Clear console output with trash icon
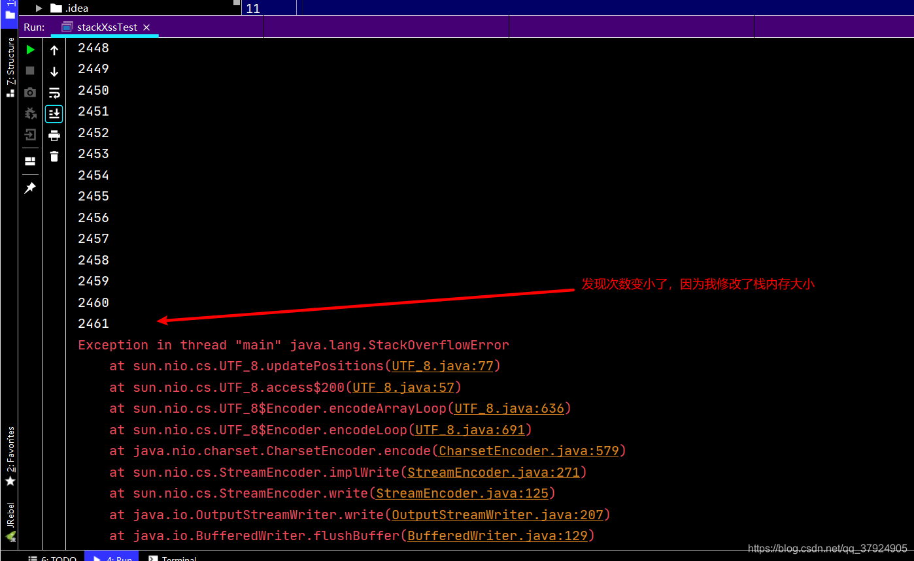914x561 pixels. (x=54, y=156)
